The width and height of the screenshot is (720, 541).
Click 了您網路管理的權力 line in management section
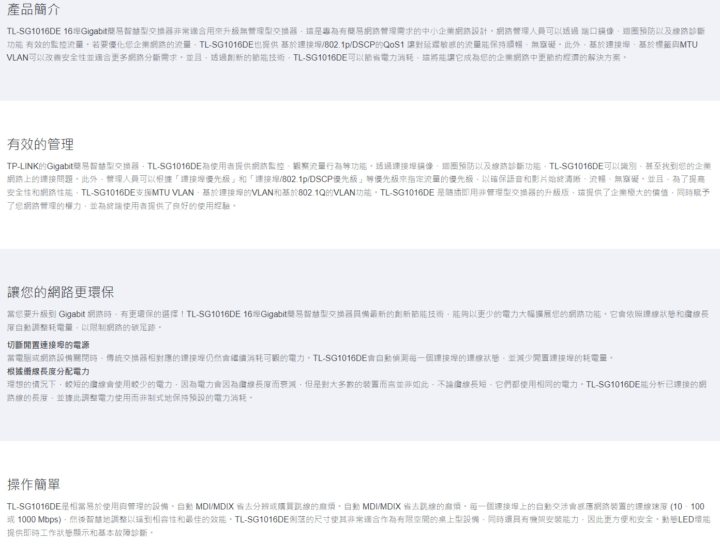coord(44,206)
